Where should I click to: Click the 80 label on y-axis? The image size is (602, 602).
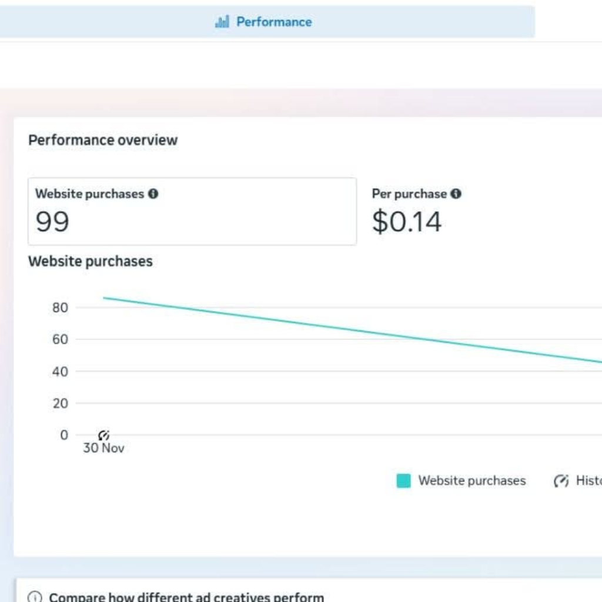(x=59, y=307)
